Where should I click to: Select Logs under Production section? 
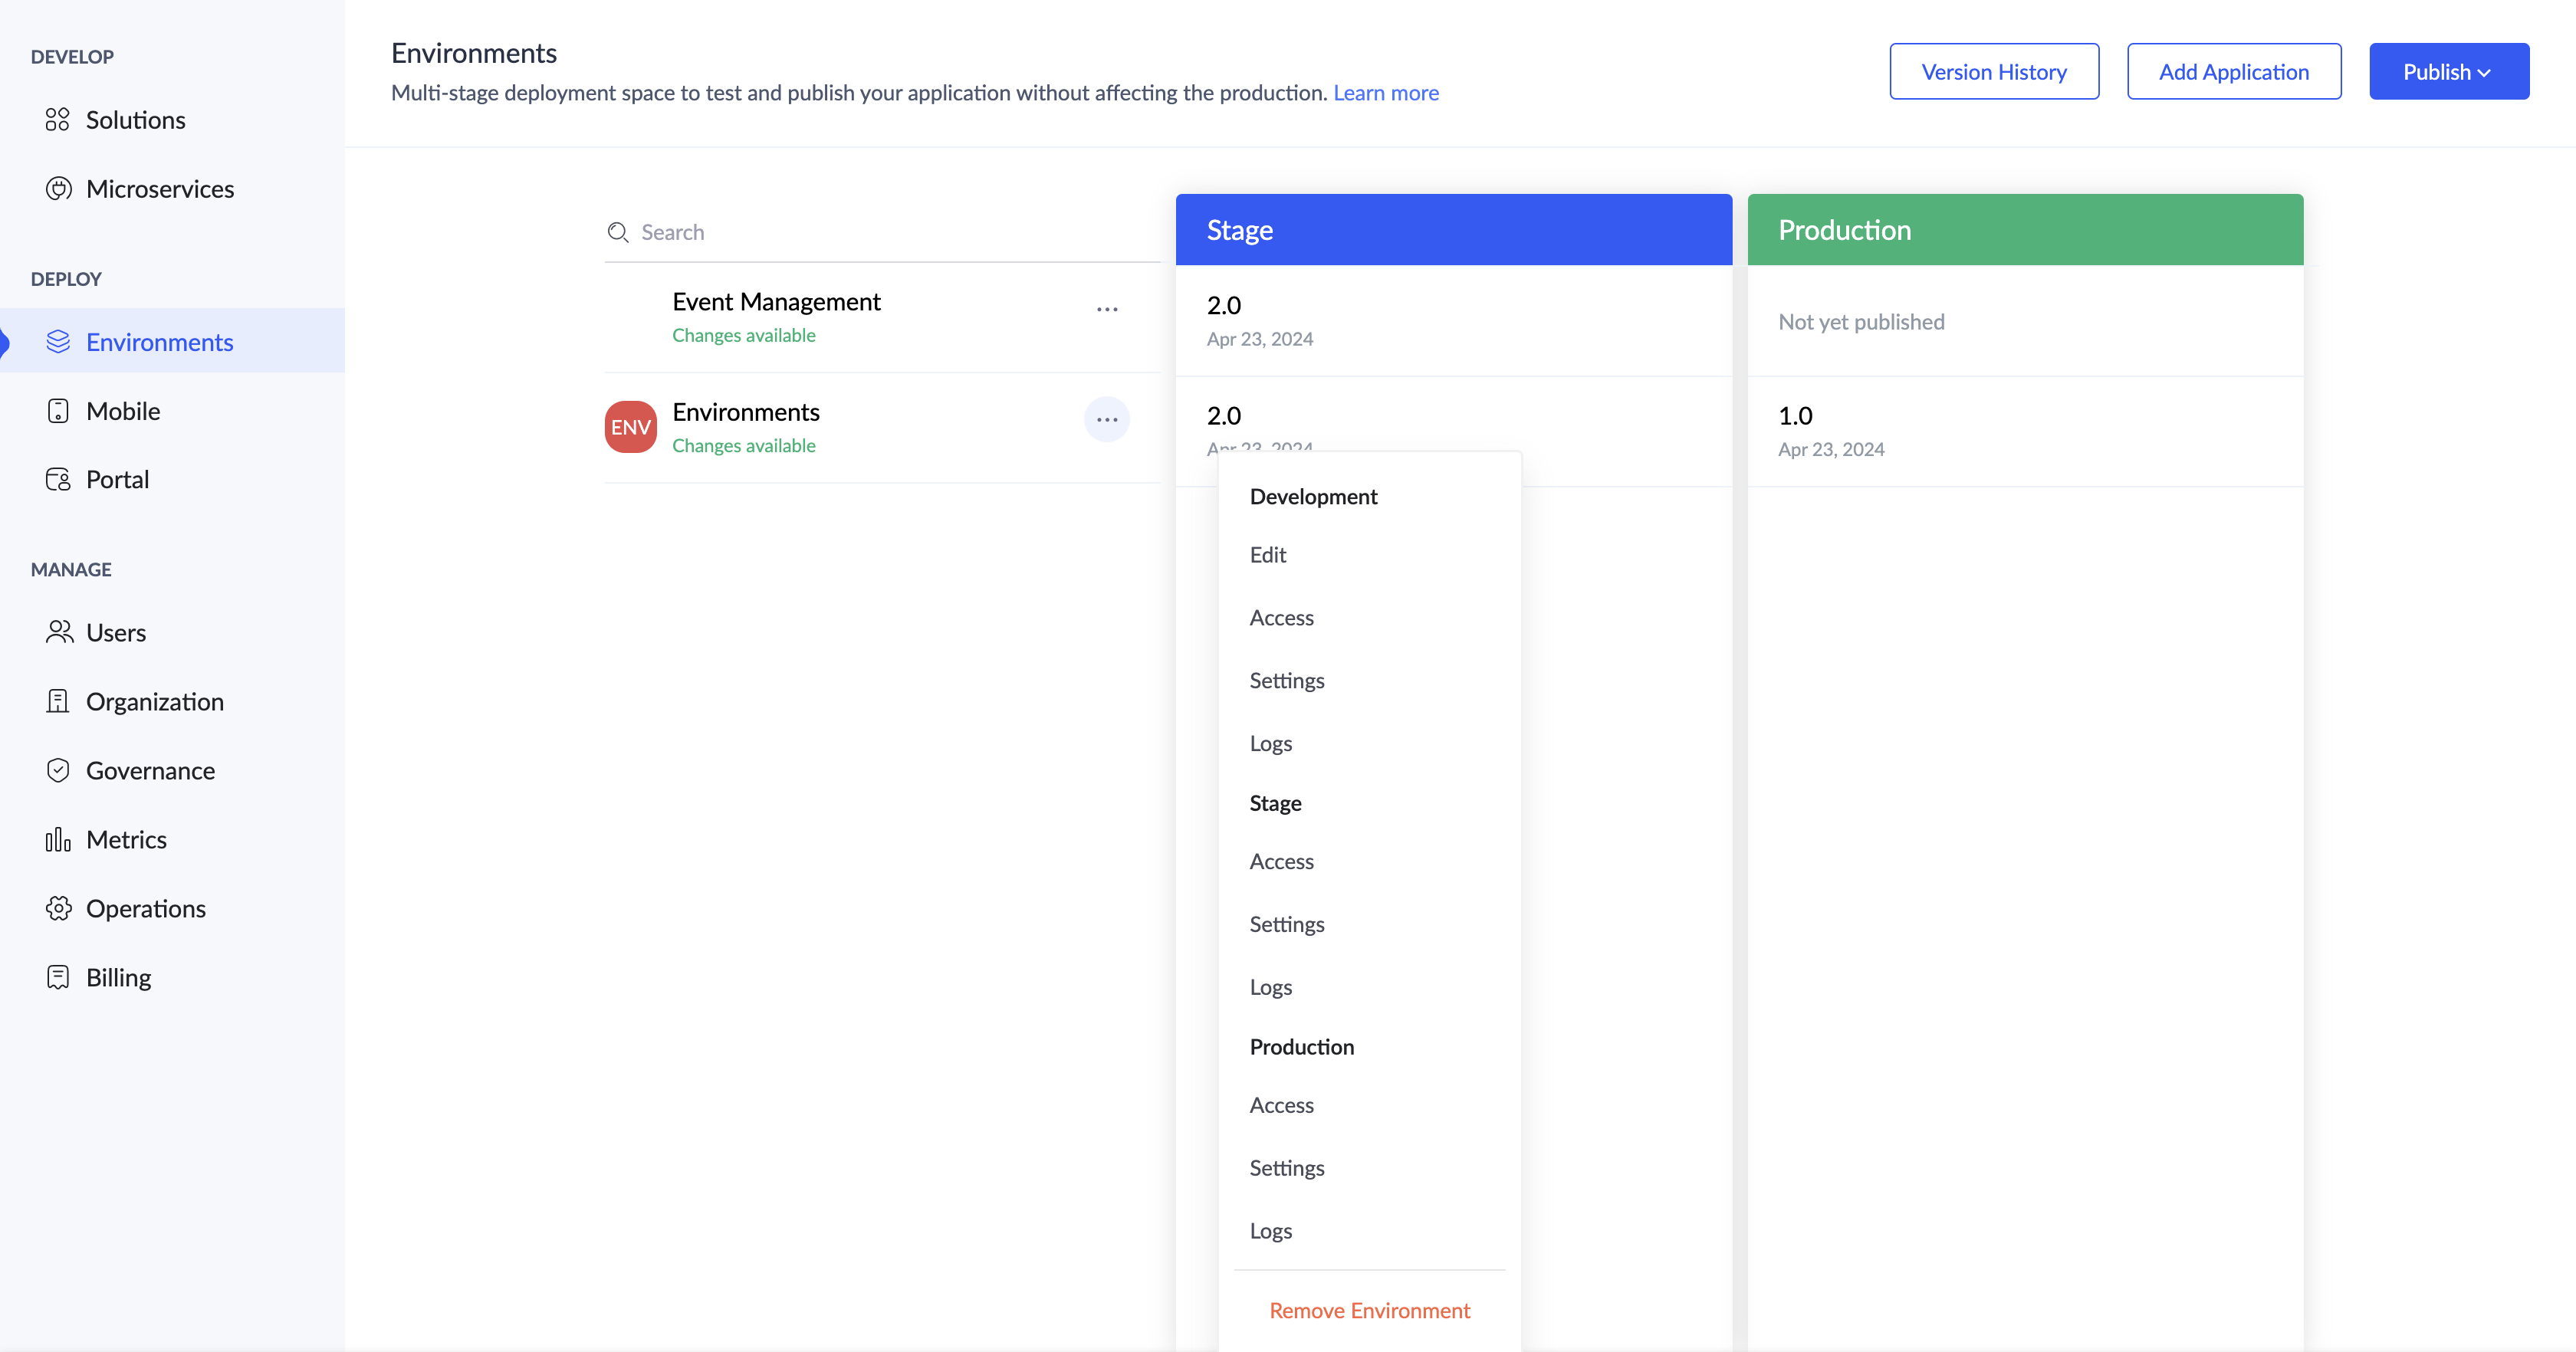pos(1270,1231)
